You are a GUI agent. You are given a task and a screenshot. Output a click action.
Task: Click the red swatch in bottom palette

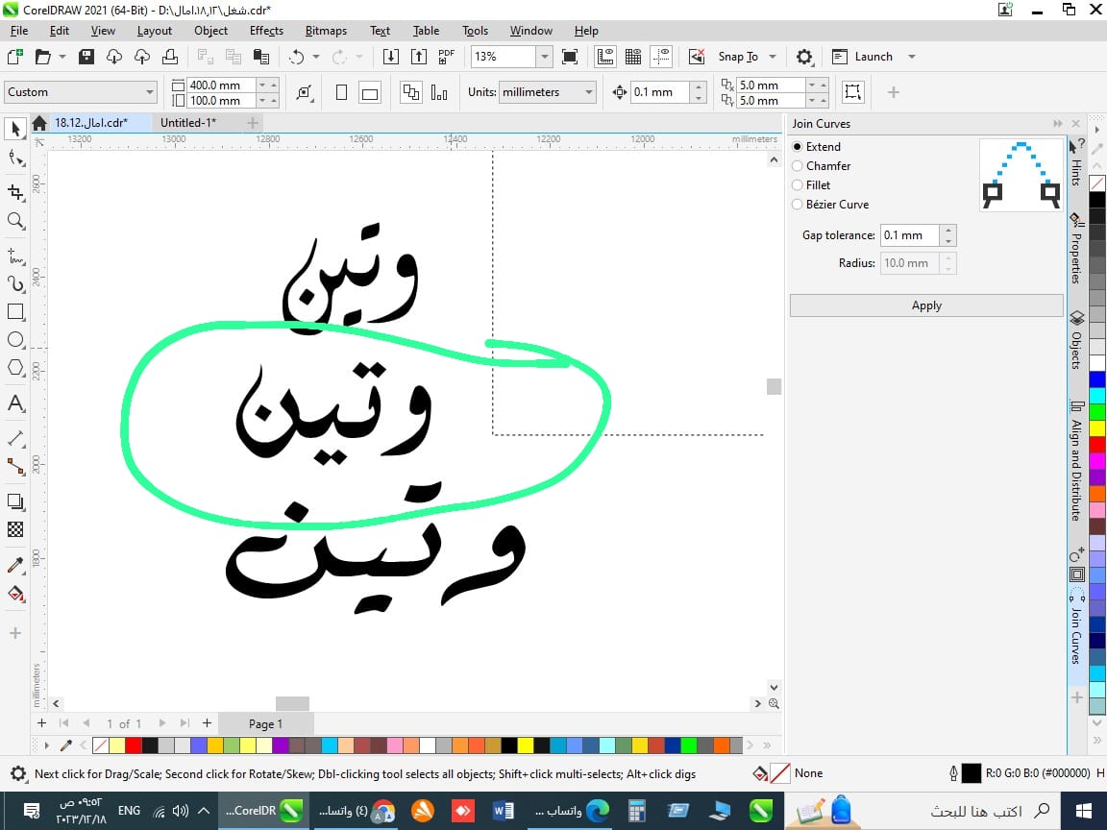(133, 745)
